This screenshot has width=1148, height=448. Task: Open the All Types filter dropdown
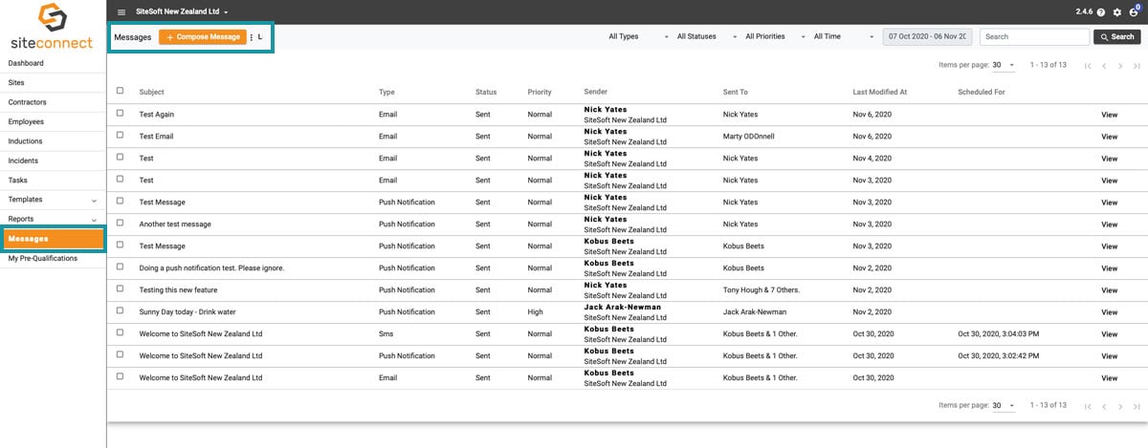tap(638, 36)
